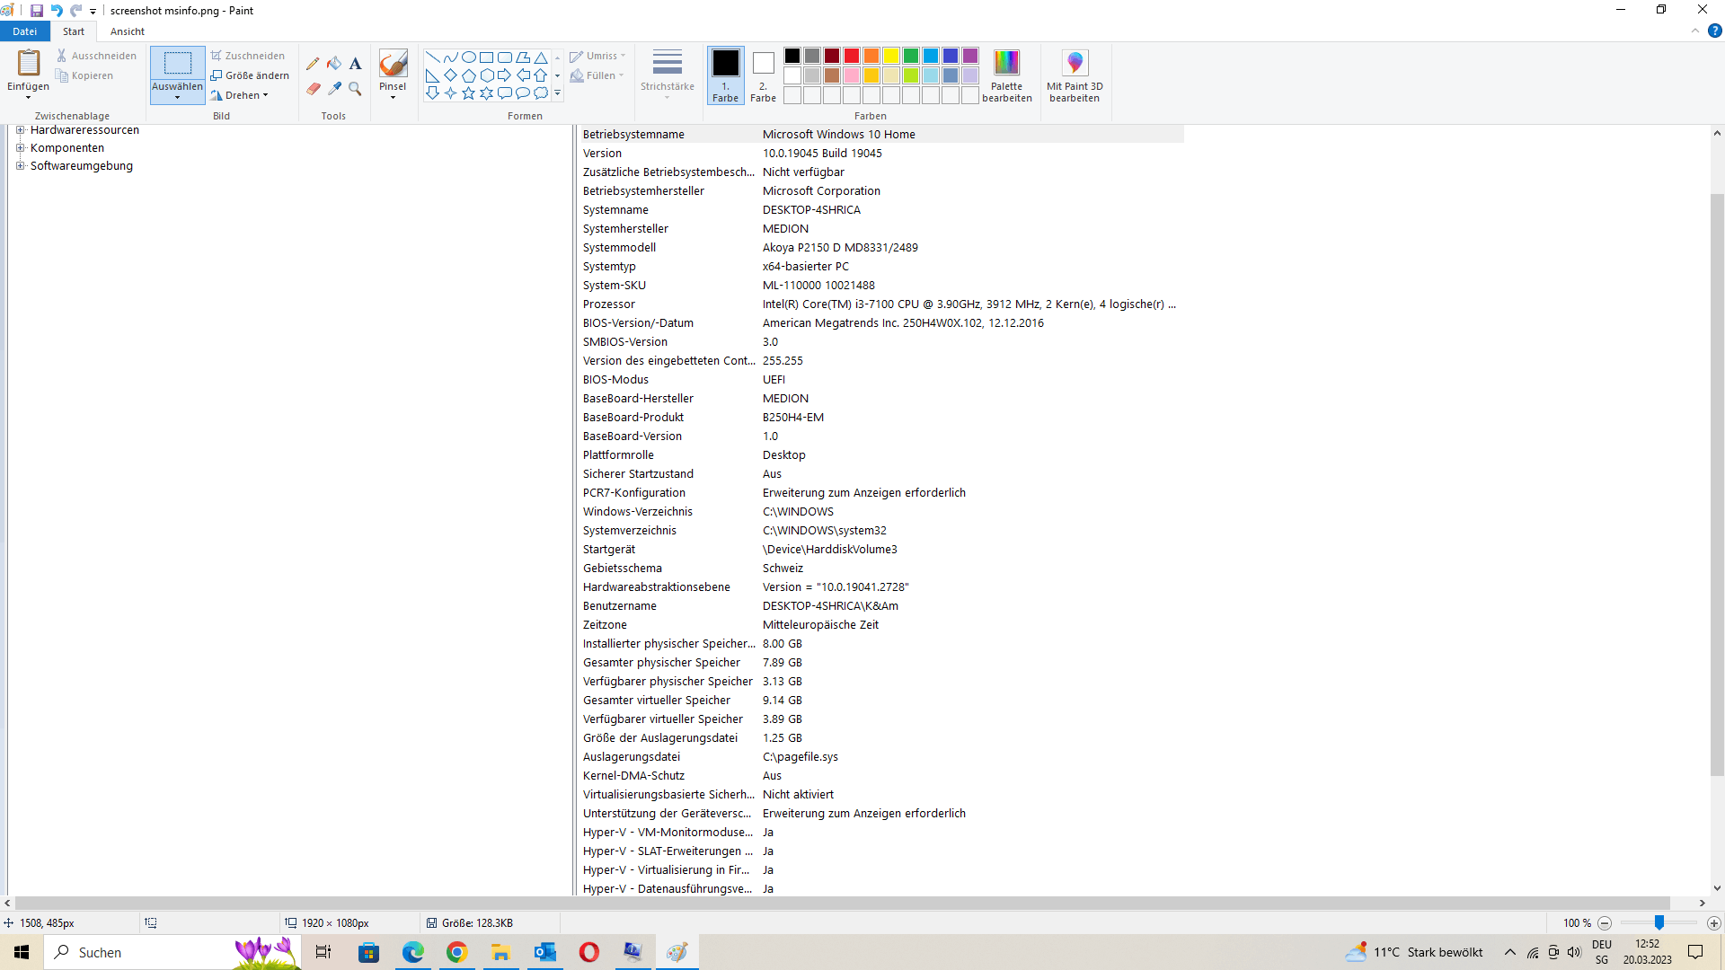This screenshot has width=1725, height=970.
Task: Select the Text tool
Action: pyautogui.click(x=356, y=64)
